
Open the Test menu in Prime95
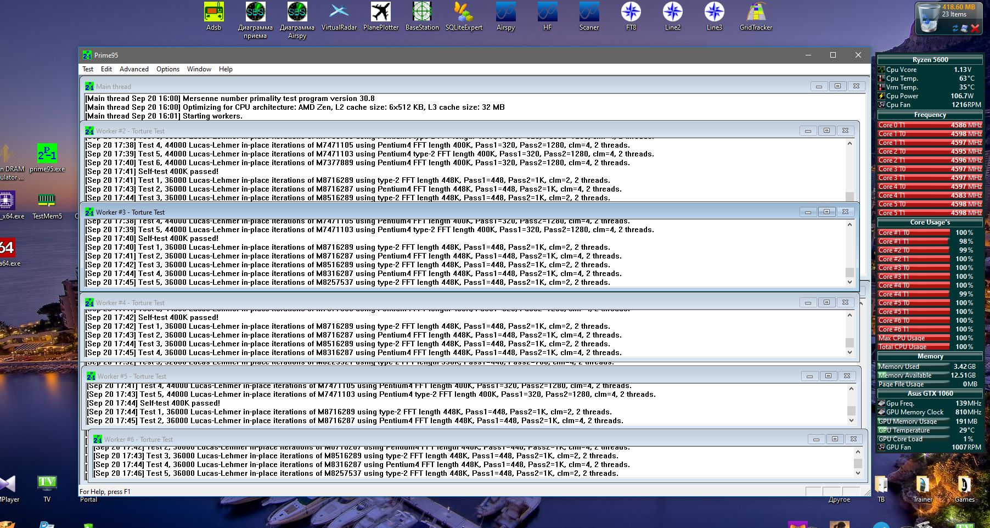pos(88,69)
